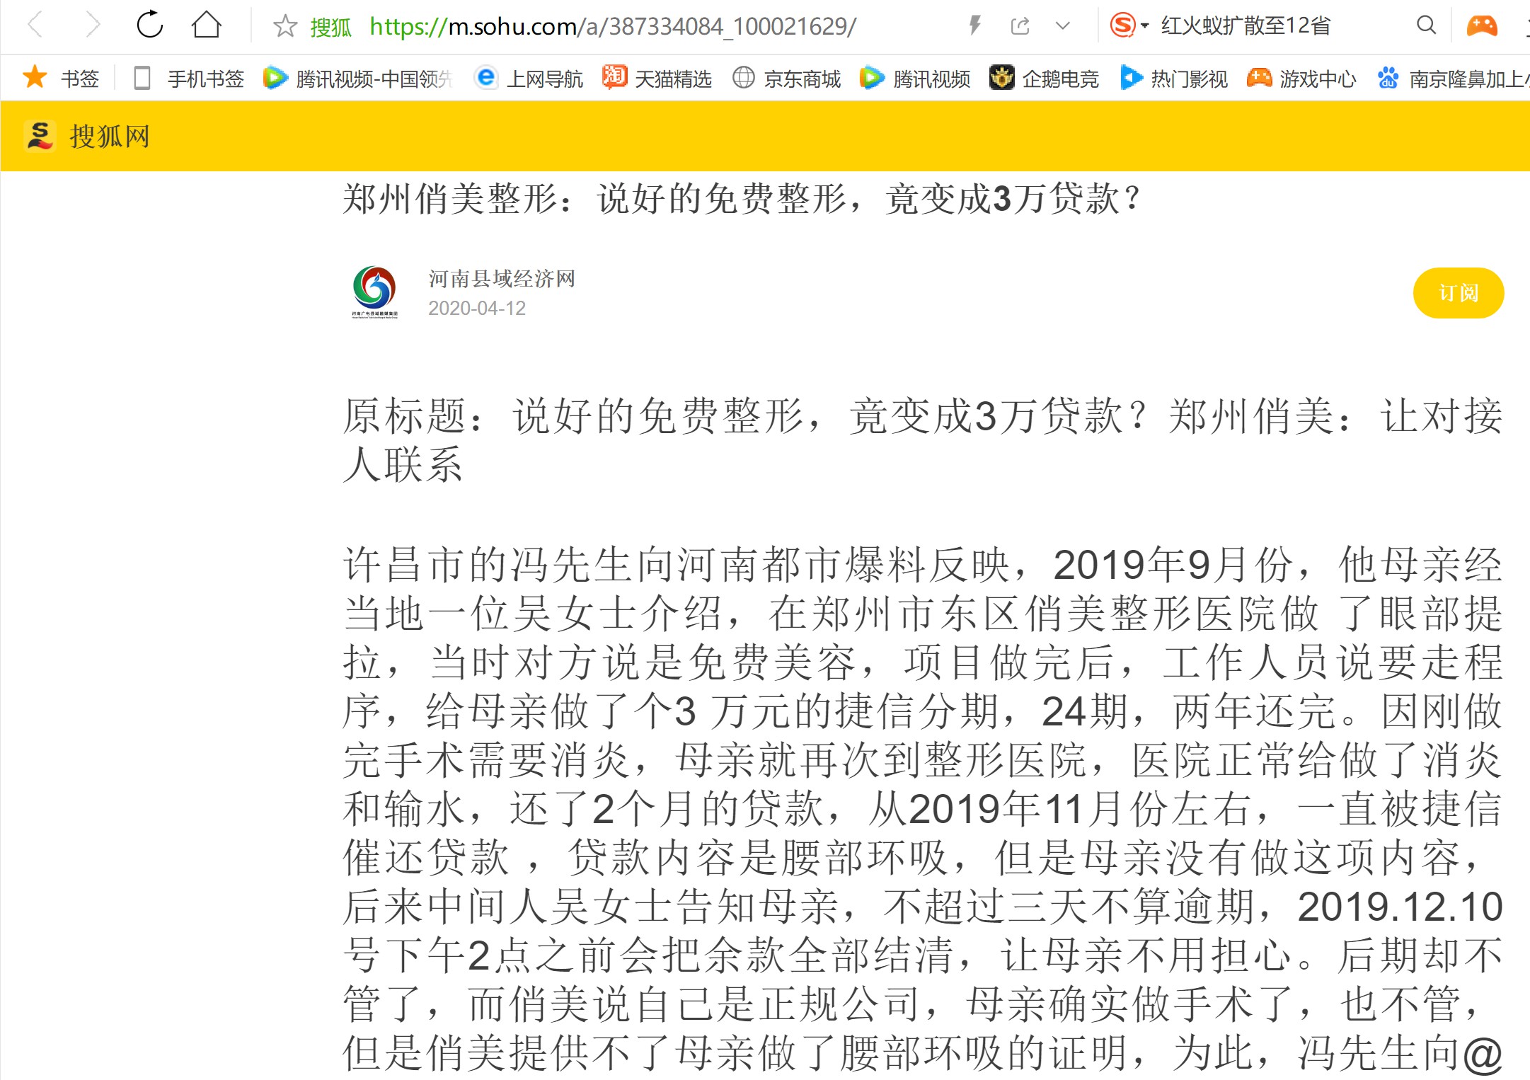
Task: Click the address bar URL
Action: [613, 26]
